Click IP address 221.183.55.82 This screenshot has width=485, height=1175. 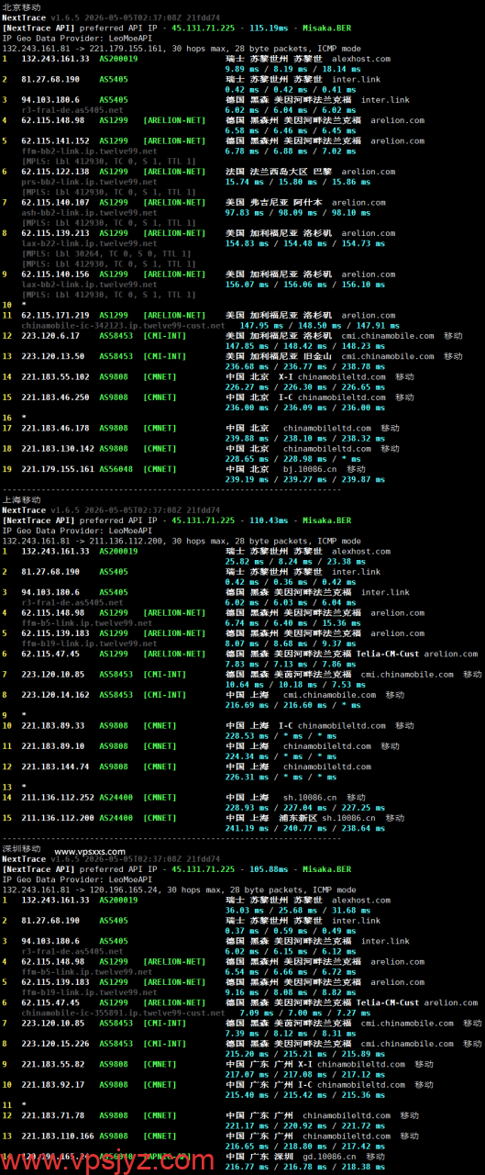point(53,1065)
